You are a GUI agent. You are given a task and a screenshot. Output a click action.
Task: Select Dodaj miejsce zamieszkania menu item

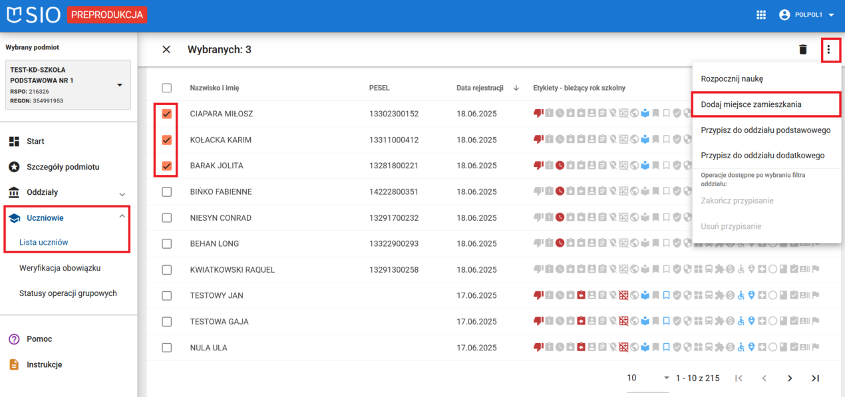pos(751,104)
